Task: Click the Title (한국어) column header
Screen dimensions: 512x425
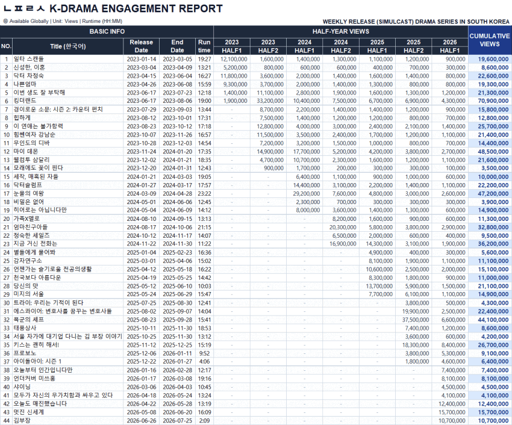Action: pyautogui.click(x=68, y=46)
